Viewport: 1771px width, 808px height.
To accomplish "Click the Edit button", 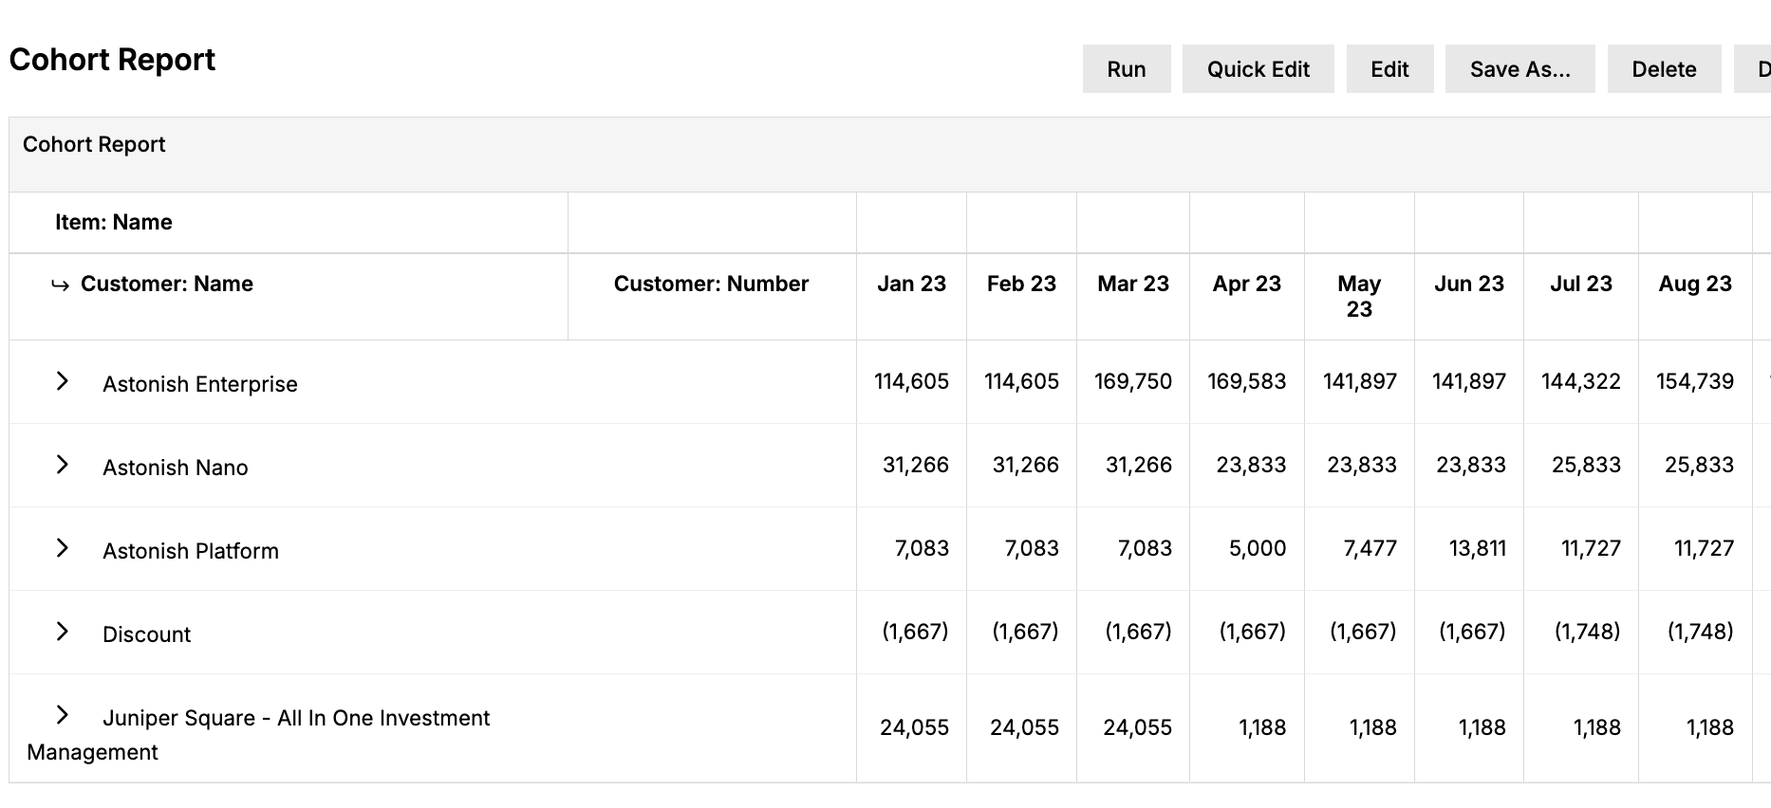I will coord(1390,69).
